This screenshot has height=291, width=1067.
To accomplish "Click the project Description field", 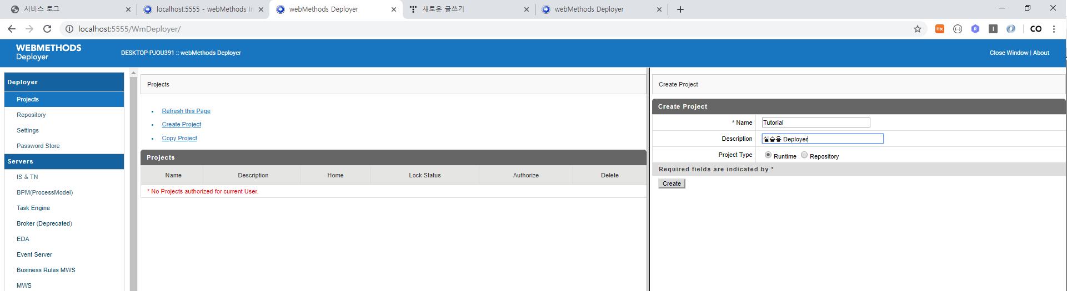I will pos(823,139).
